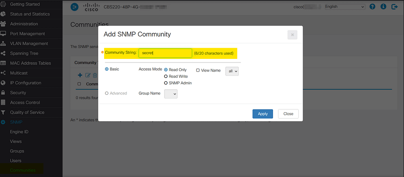
Task: Select the SNMP Admin access mode
Action: (x=166, y=83)
